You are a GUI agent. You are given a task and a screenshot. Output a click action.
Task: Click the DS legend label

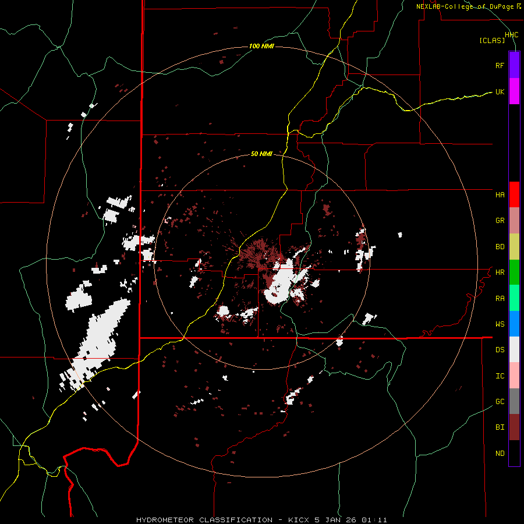500,350
